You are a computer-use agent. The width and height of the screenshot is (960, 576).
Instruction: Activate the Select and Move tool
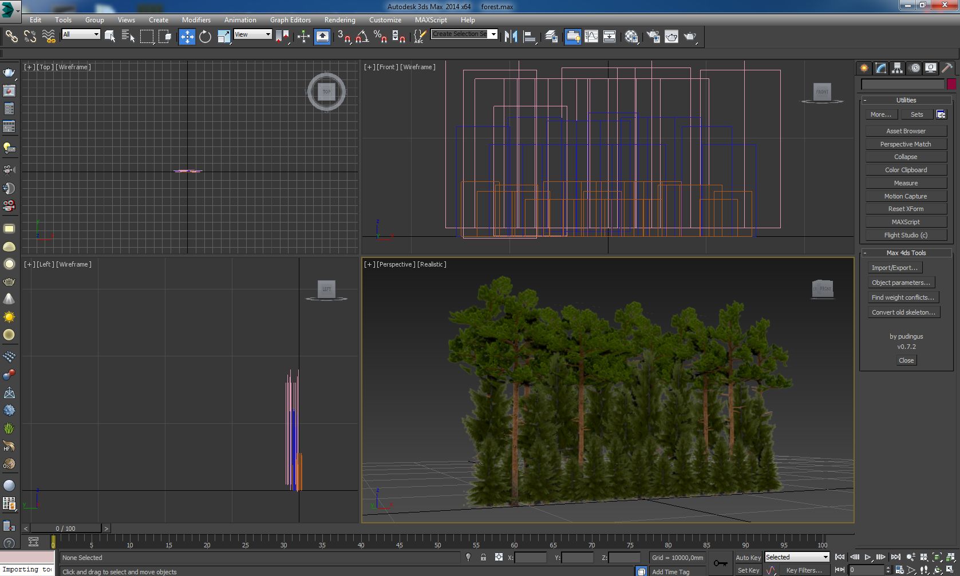(187, 37)
